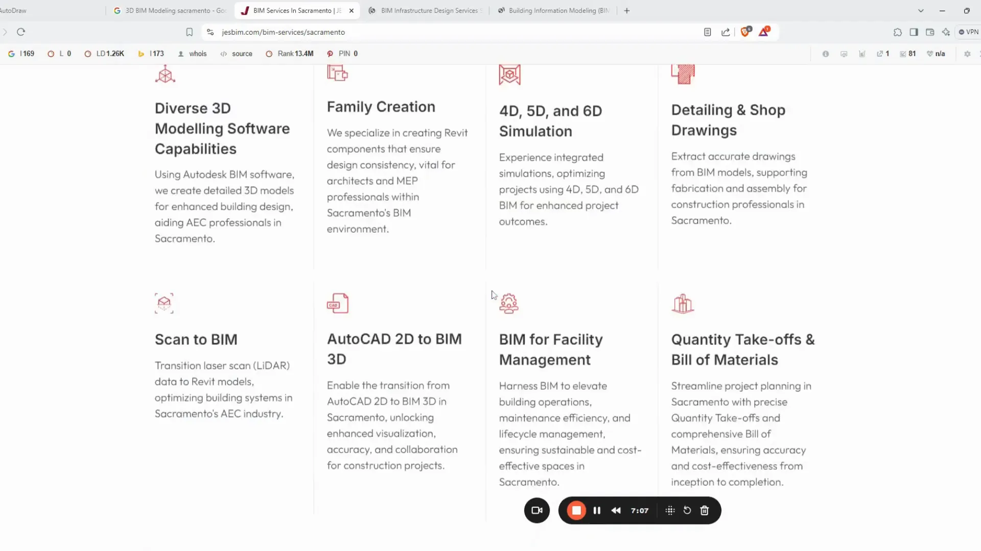Screen dimensions: 981x551
Task: Click the 7:07 recording timer
Action: 640,511
